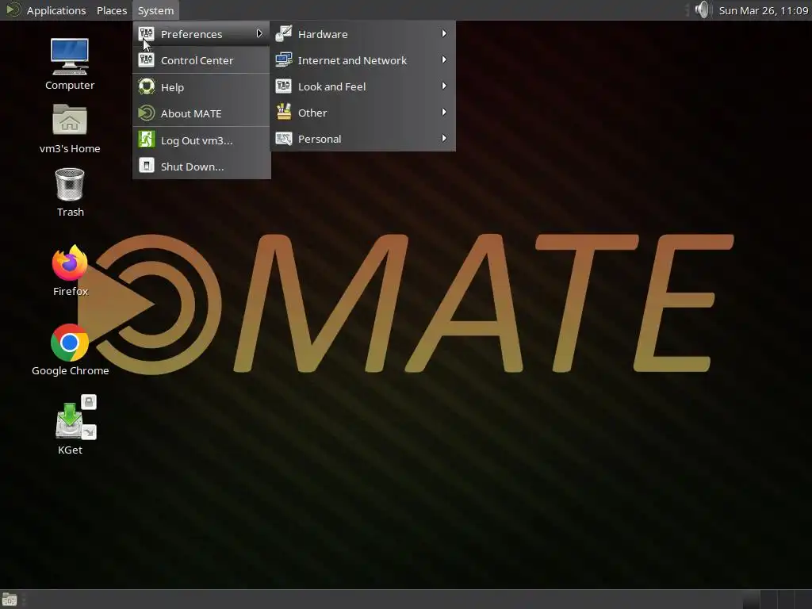The image size is (812, 609).
Task: Open Look and Feel submenu
Action: click(x=362, y=86)
